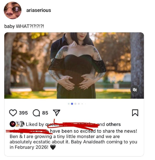Open the maternity photo in the post
This screenshot has width=155, height=160.
(x=74, y=65)
